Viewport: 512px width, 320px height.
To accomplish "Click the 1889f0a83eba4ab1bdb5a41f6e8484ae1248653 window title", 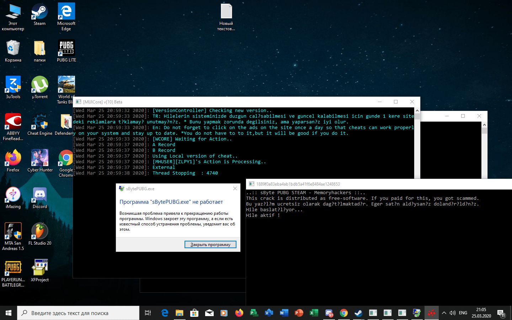I will point(298,184).
